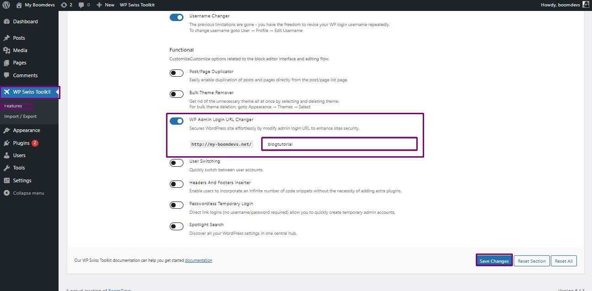Enable Headers And Footers Inserter toggle
Viewport: 592px width, 291px height.
(177, 184)
